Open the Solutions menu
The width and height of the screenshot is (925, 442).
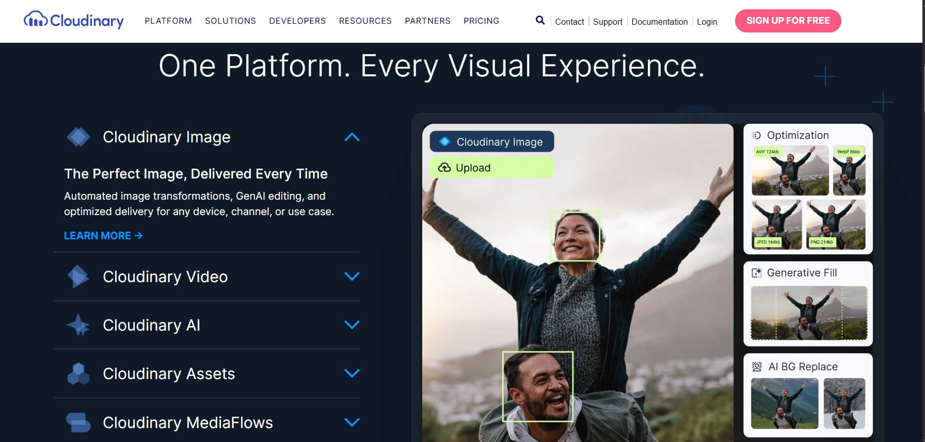(x=231, y=21)
